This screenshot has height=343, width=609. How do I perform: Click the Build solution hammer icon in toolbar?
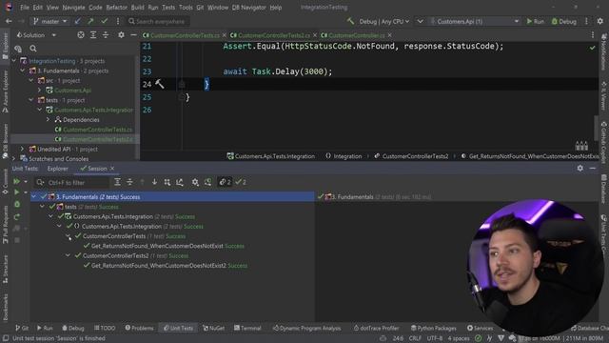(350, 21)
